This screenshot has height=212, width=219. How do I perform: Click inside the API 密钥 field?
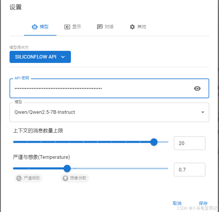click(109, 88)
